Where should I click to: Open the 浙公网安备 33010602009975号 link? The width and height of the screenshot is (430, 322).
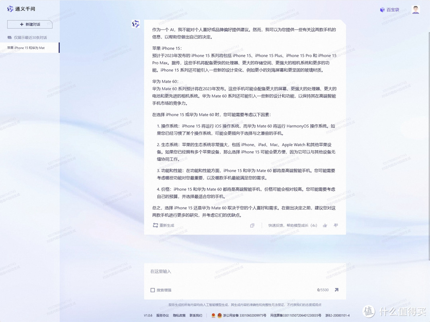(x=244, y=315)
